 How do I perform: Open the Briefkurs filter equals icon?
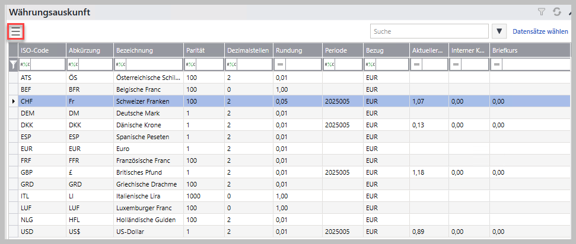(497, 65)
